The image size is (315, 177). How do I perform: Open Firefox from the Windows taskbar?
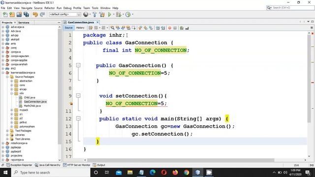click(x=175, y=173)
